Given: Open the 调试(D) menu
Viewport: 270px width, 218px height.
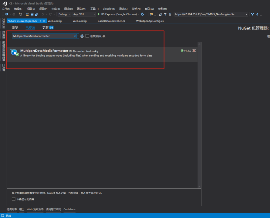Looking at the screenshot, I should [68, 9].
